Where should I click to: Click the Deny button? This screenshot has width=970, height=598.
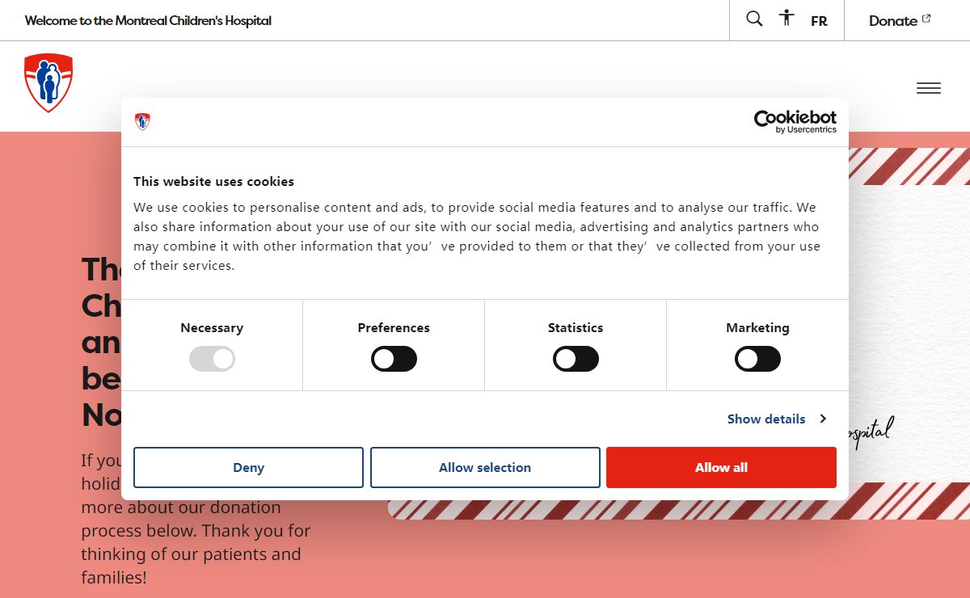248,467
